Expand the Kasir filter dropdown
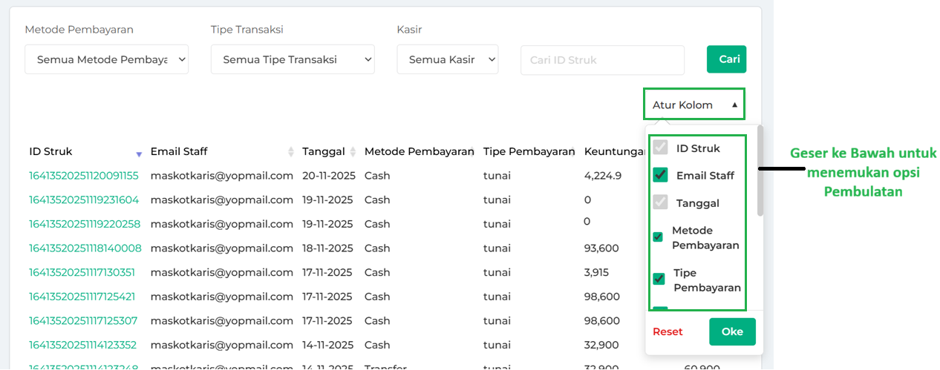This screenshot has width=940, height=370. (447, 59)
